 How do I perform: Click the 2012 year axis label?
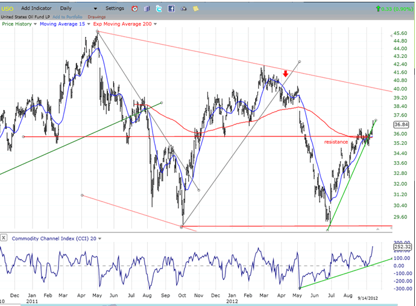[x=232, y=302]
